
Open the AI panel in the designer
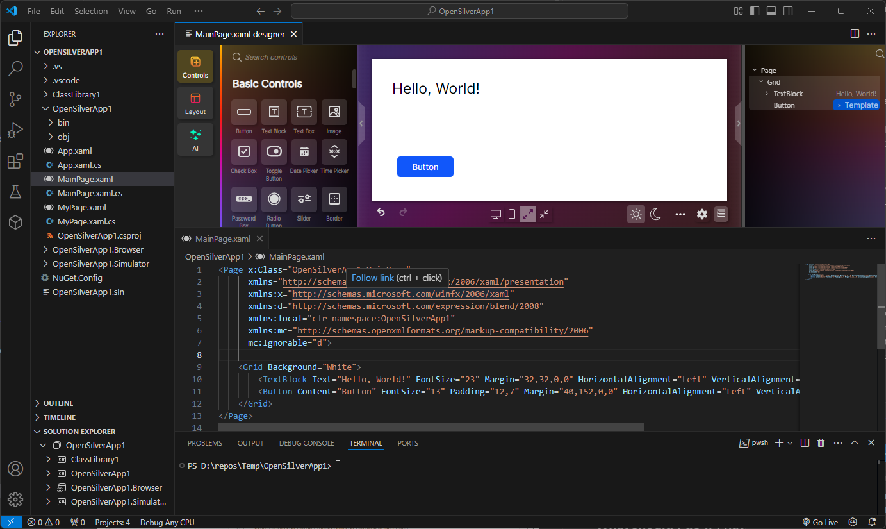pyautogui.click(x=195, y=139)
